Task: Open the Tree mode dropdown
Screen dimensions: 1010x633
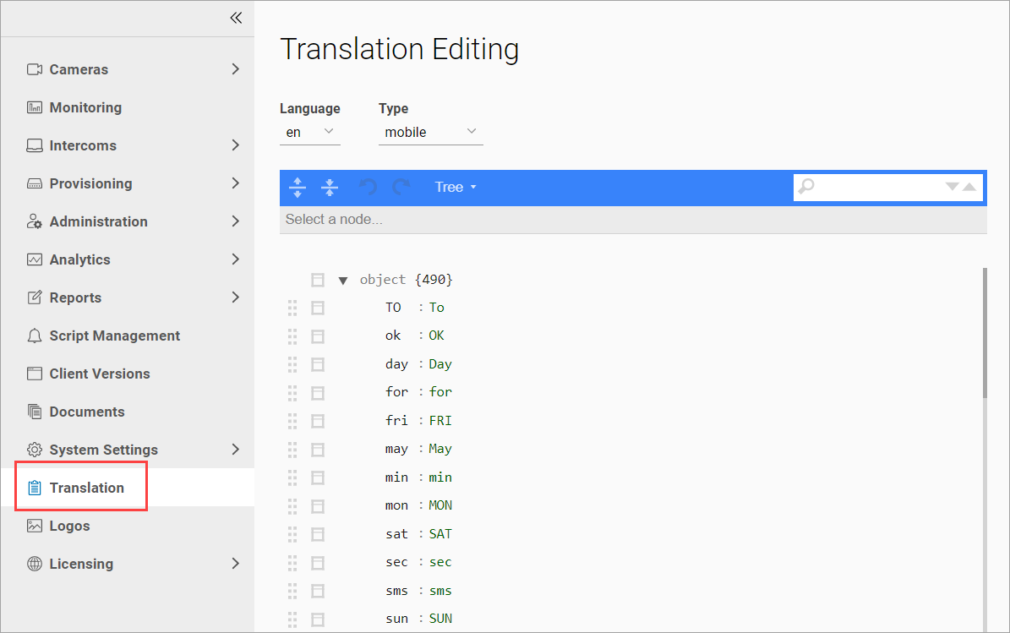Action: (456, 187)
